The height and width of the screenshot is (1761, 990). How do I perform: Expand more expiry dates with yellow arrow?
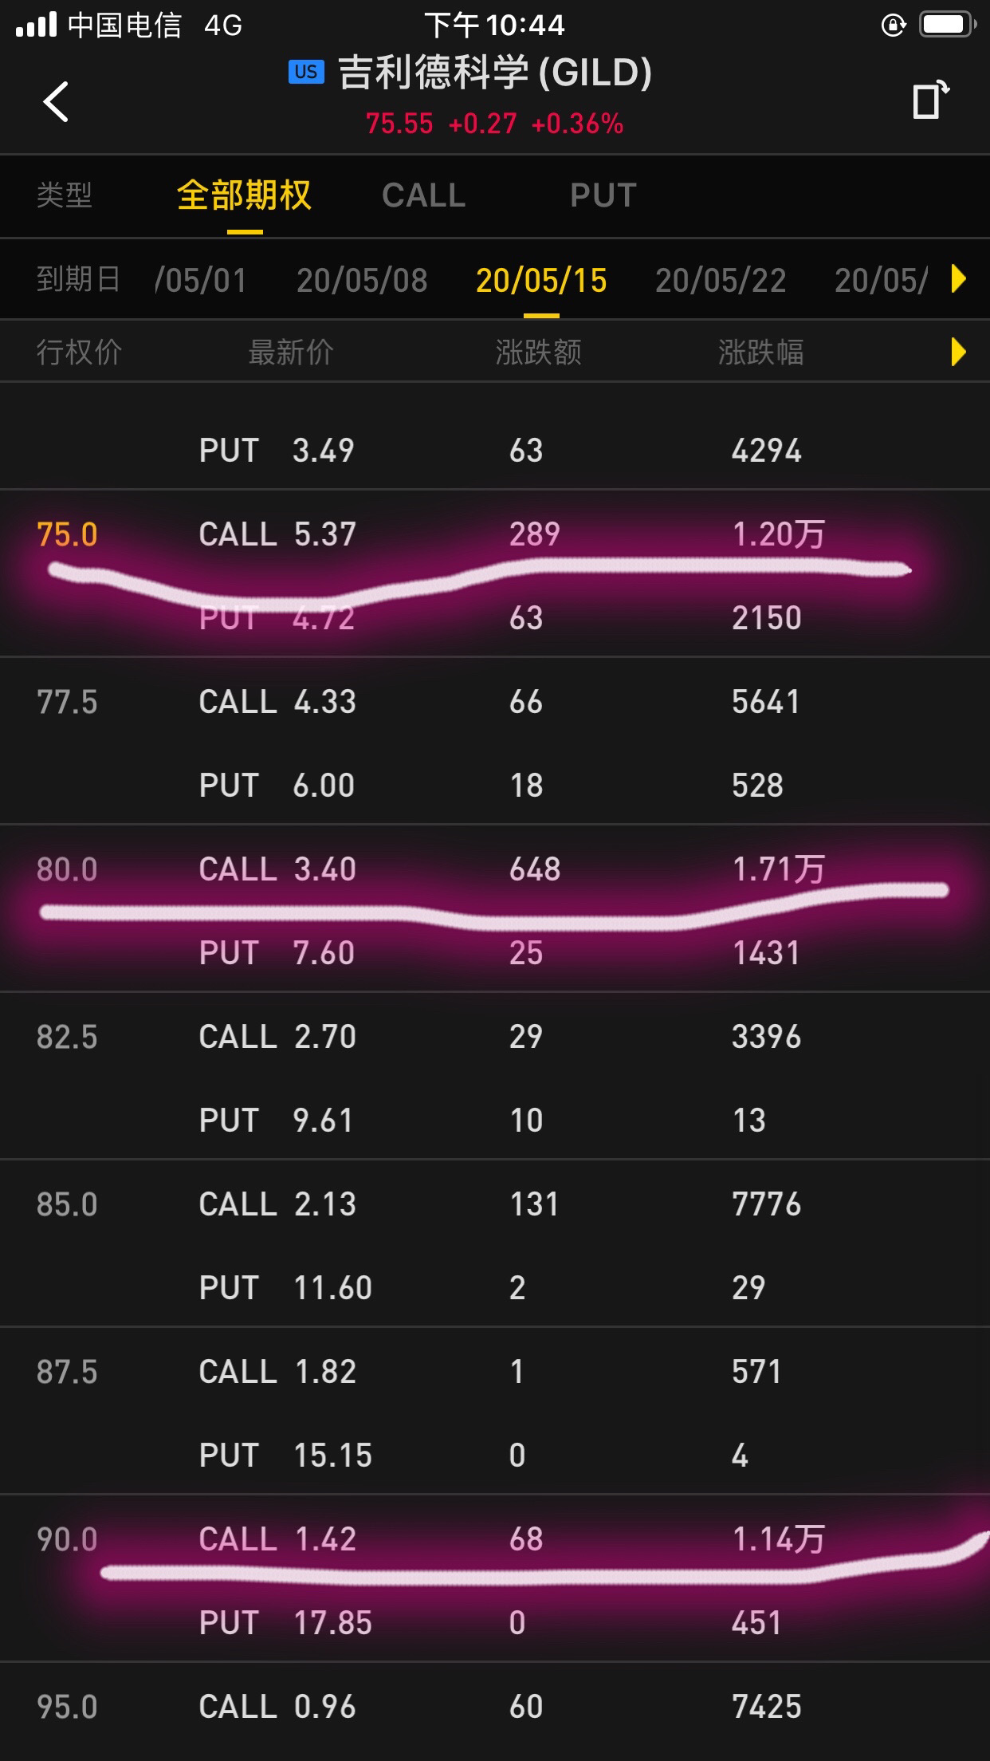959,279
